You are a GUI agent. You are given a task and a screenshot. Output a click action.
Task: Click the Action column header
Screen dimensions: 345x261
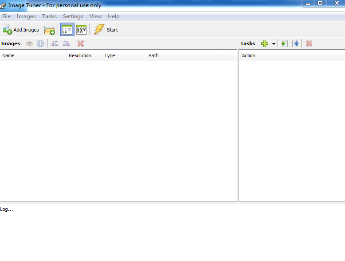tap(292, 55)
